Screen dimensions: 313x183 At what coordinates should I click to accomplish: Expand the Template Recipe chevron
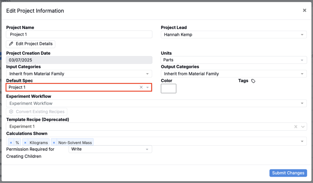pyautogui.click(x=303, y=127)
